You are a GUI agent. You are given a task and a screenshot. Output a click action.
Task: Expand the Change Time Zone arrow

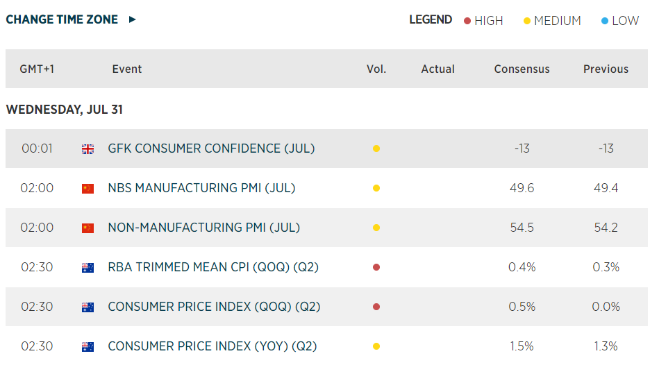(133, 19)
